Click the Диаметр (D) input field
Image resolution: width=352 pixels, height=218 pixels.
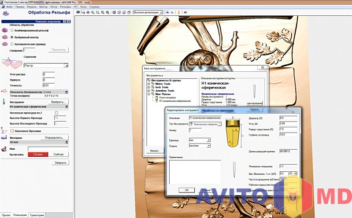288,118
